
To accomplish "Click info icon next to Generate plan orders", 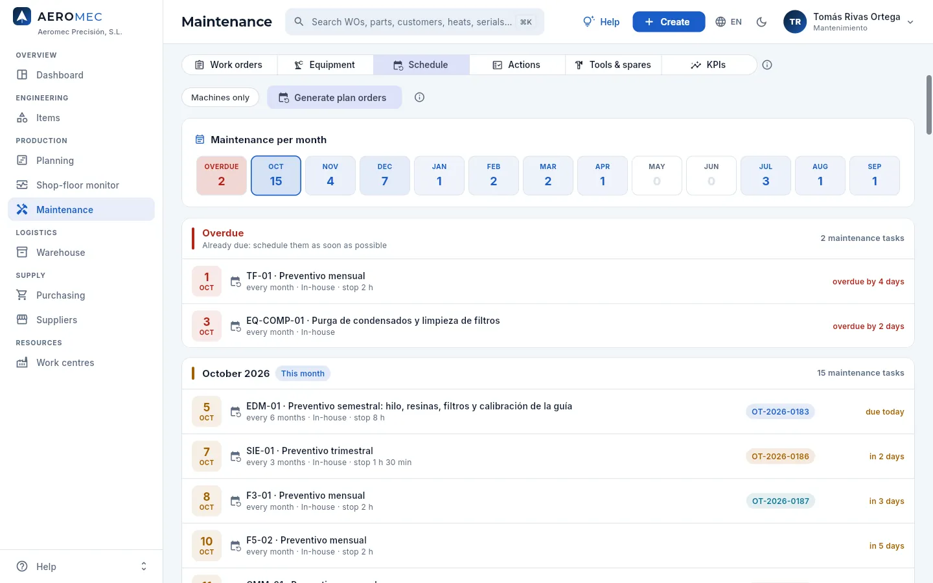I will 419,97.
